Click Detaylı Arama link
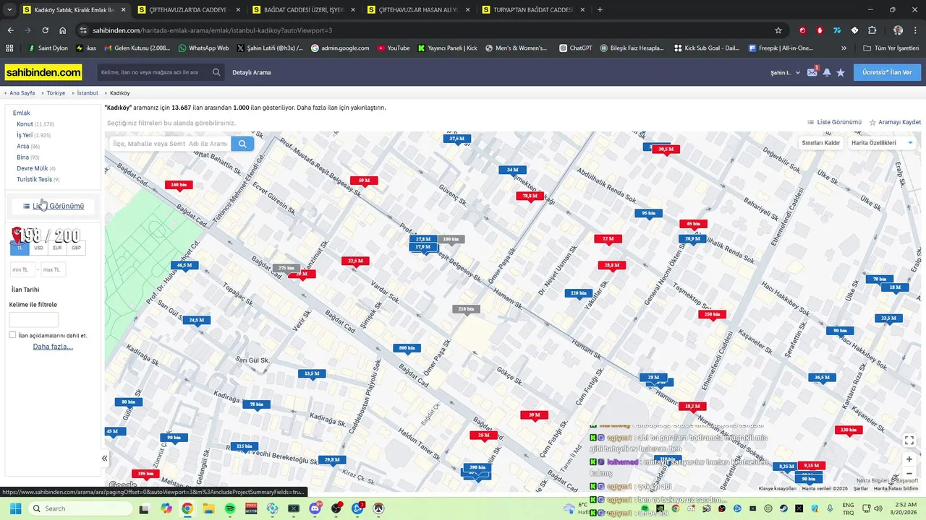 point(252,72)
